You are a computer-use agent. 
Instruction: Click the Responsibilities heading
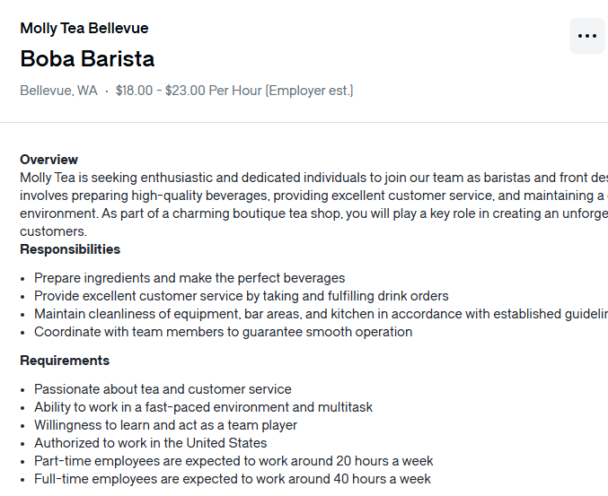click(70, 249)
